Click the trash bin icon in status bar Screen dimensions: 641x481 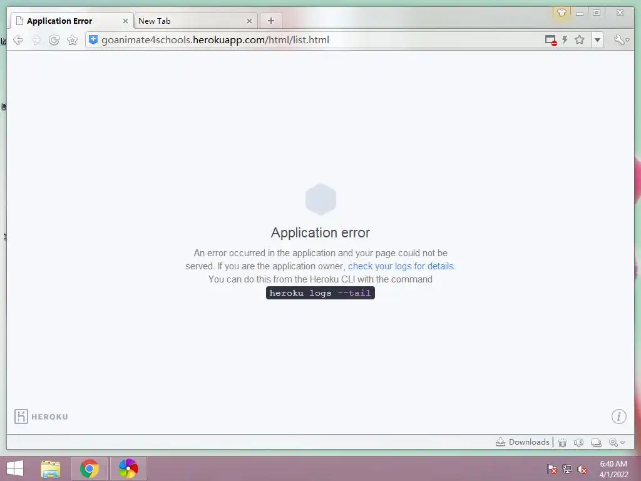pos(563,442)
